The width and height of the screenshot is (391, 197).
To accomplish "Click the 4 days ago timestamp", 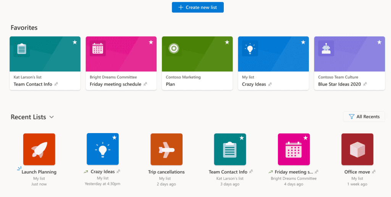I will (x=294, y=184).
